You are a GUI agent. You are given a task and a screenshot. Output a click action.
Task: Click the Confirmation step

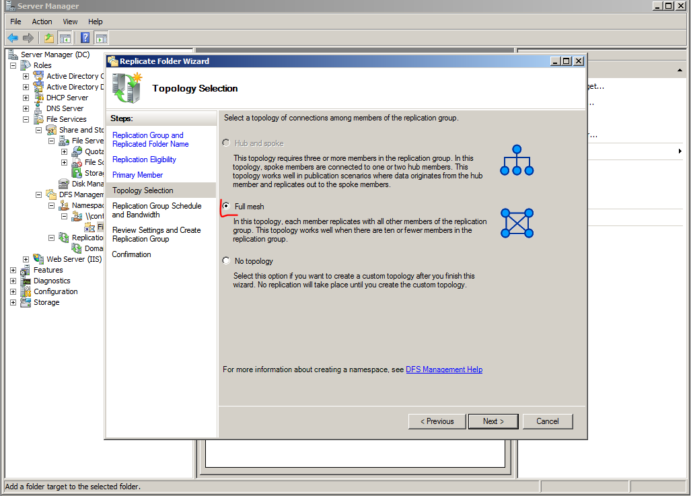131,254
